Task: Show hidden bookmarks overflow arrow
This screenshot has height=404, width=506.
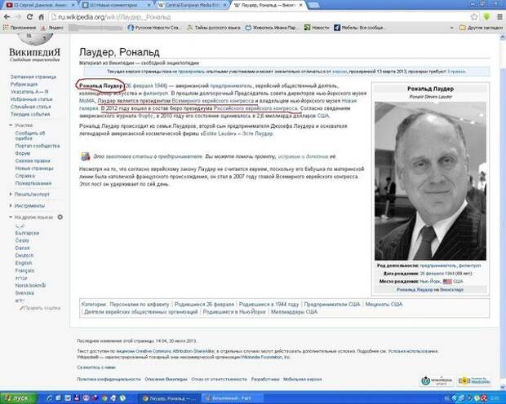Action: pyautogui.click(x=452, y=28)
